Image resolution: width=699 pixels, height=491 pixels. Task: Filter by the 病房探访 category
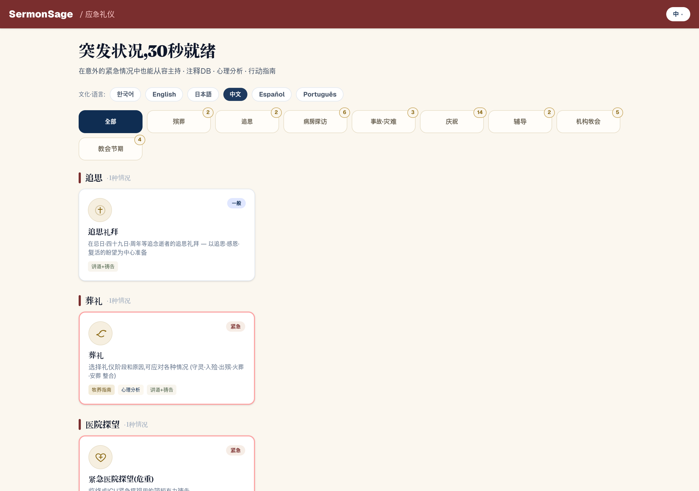[315, 121]
